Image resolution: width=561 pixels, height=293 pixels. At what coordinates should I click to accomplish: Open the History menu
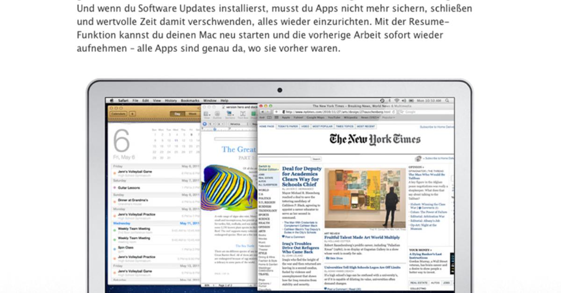[171, 101]
